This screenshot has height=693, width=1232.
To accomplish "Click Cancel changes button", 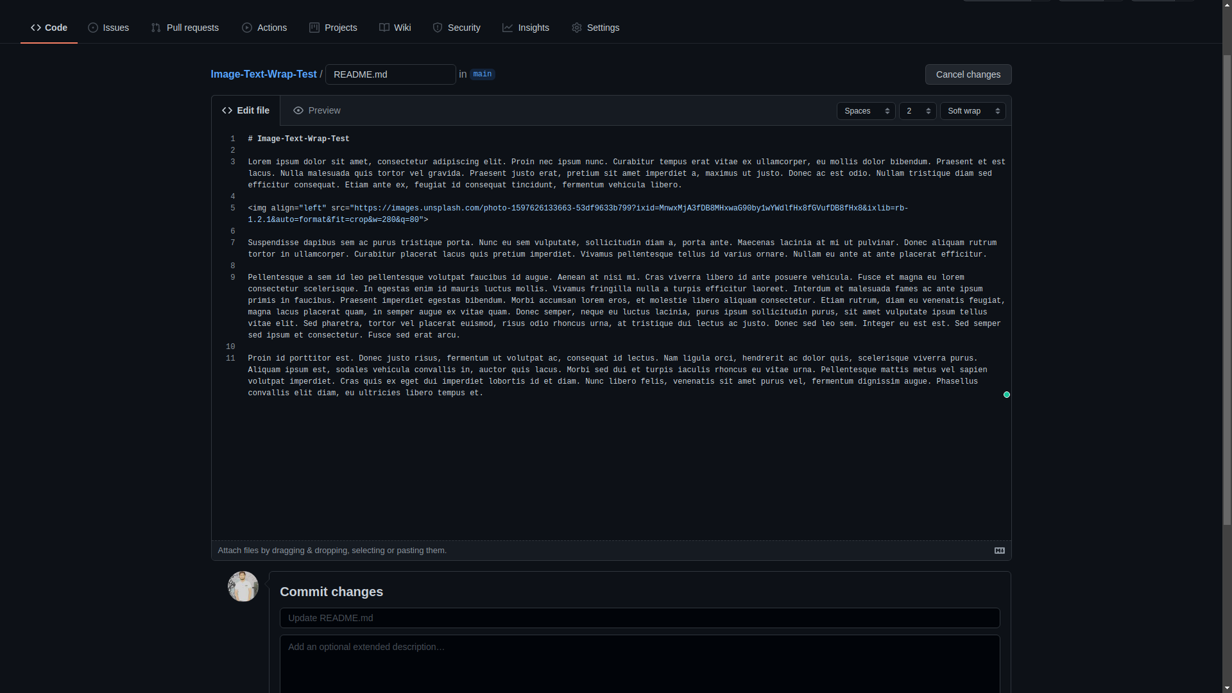I will (x=968, y=74).
